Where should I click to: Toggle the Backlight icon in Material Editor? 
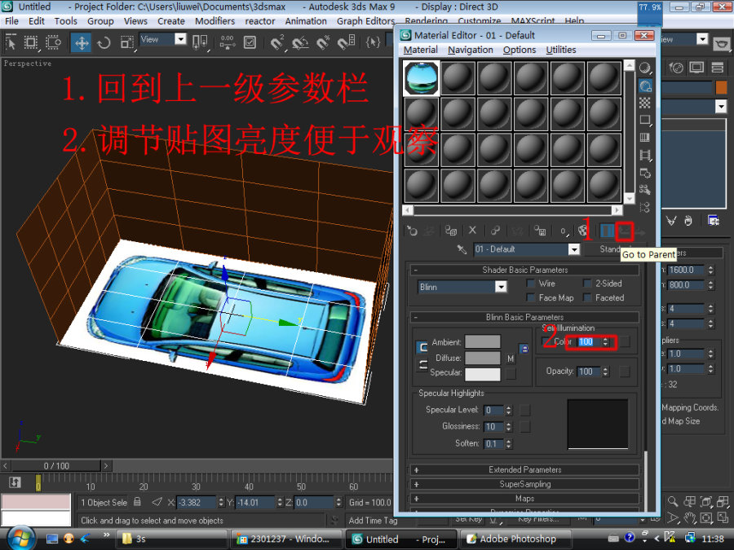(x=645, y=86)
